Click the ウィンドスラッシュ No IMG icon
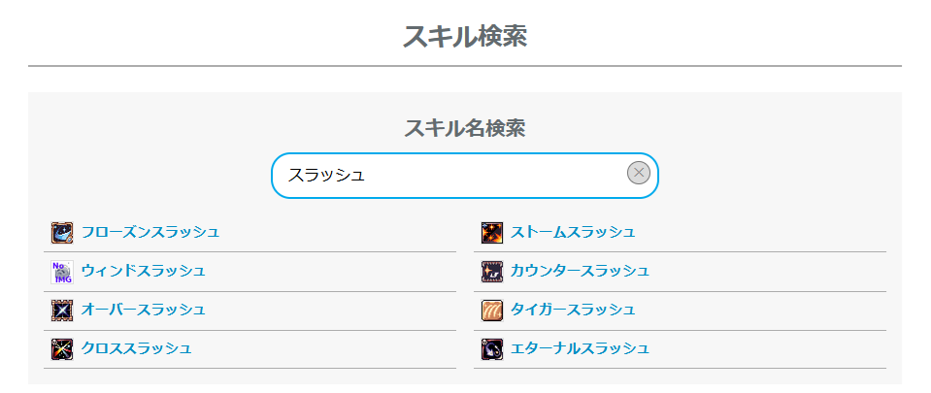931x393 pixels. pos(62,272)
